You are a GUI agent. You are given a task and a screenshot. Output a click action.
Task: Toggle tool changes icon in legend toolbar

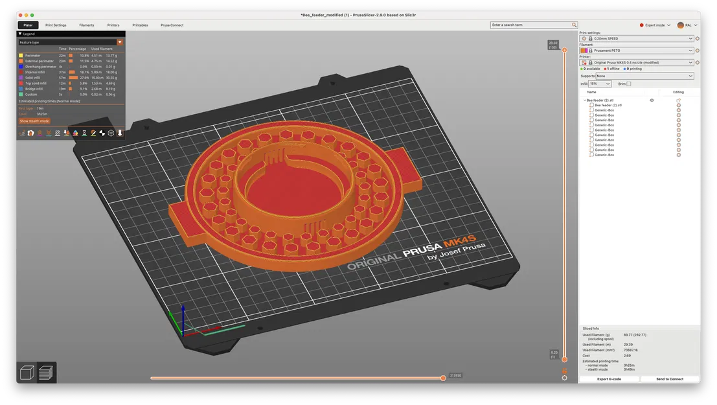(66, 133)
